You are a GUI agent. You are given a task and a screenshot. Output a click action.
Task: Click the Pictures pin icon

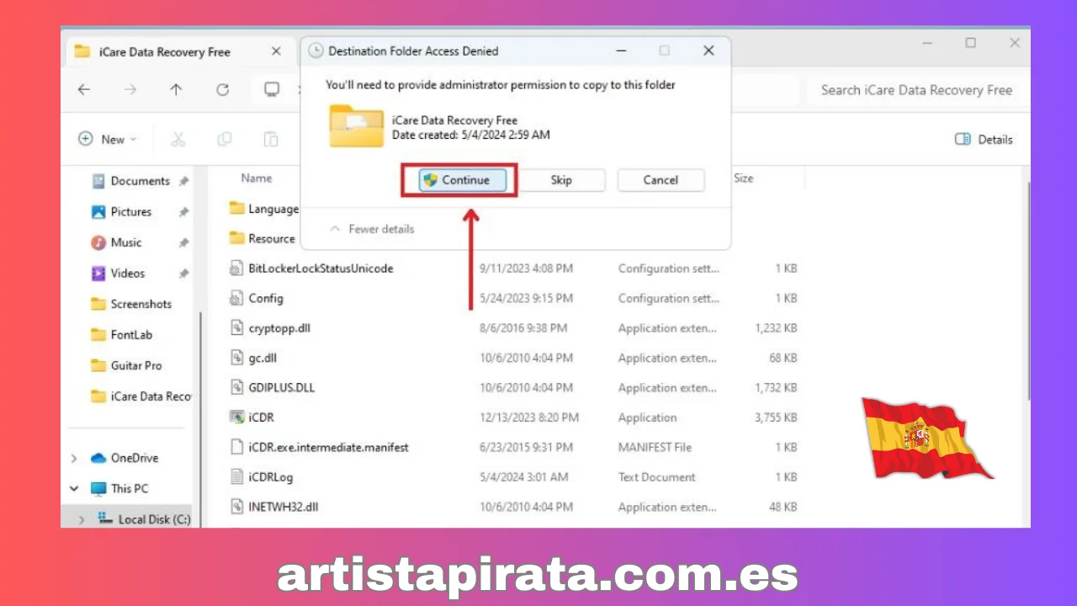click(x=183, y=212)
